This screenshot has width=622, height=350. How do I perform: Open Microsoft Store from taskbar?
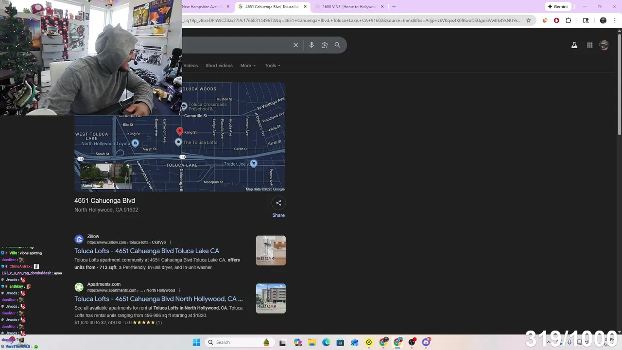pos(340,342)
